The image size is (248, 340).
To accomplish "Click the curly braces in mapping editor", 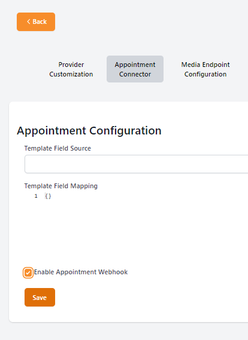I will [48, 196].
